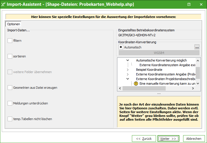Click 'Weiter >>' to proceed
The height and width of the screenshot is (143, 207).
[168, 139]
